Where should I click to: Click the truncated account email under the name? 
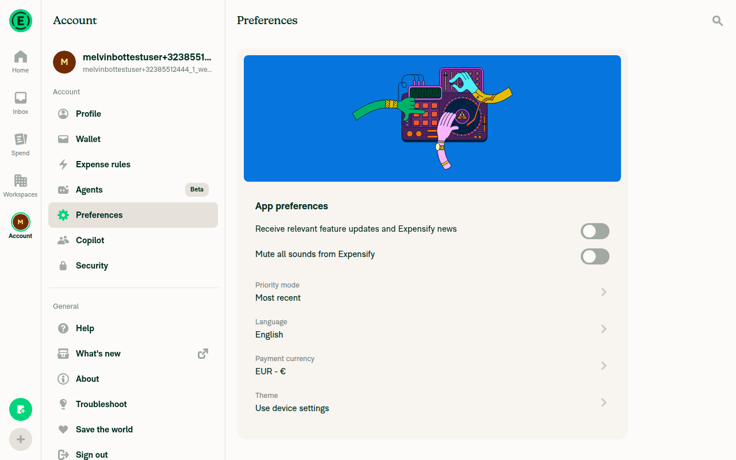[147, 69]
